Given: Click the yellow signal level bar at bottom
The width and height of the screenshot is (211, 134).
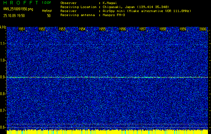Looking at the screenshot, I should pos(107,132).
